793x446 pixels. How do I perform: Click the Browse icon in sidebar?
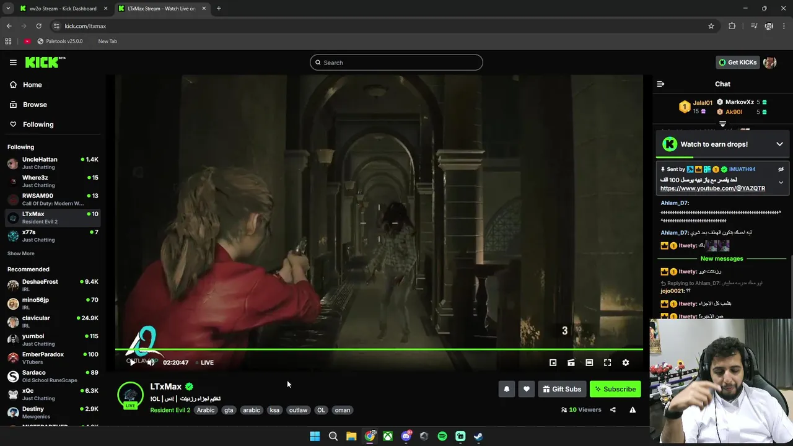coord(13,105)
